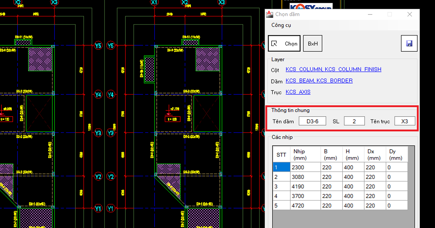
Task: Select the Nhịp cell with value 3080
Action: tap(306, 177)
